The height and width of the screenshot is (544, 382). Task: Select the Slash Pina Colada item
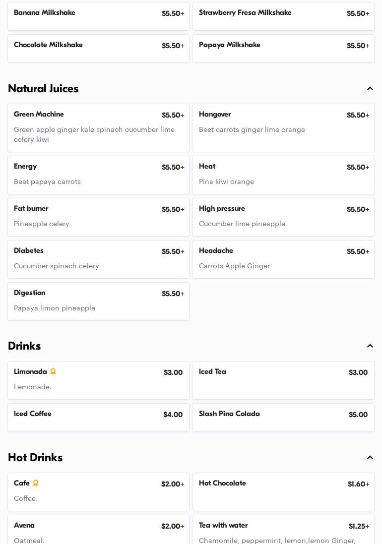coord(283,418)
